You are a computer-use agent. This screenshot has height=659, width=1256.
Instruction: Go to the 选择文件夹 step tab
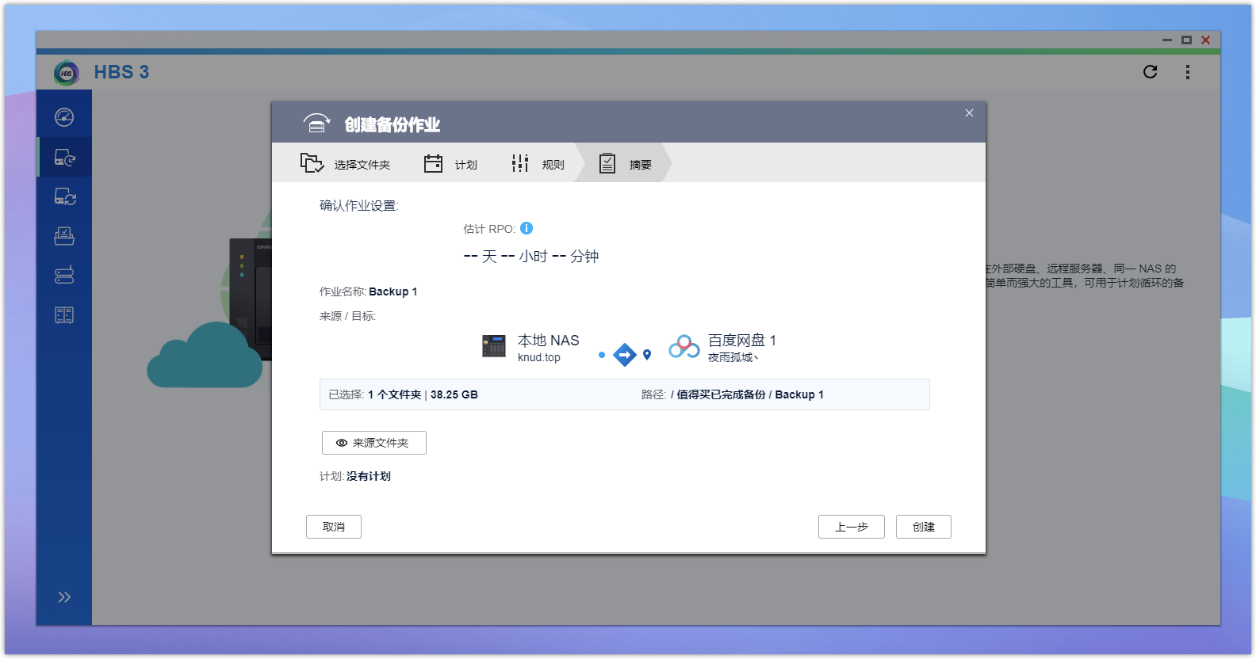(346, 164)
